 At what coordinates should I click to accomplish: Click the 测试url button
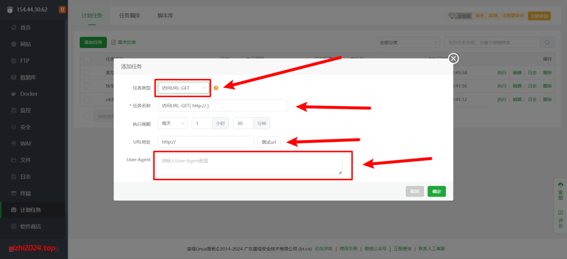pyautogui.click(x=269, y=142)
